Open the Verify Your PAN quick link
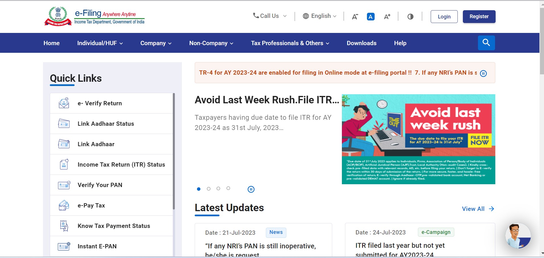The image size is (544, 258). point(111,185)
